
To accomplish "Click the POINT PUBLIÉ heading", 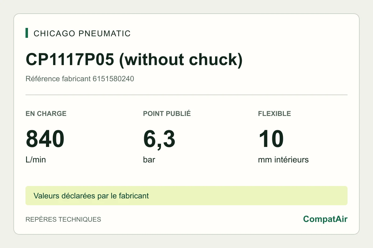I will click(167, 113).
